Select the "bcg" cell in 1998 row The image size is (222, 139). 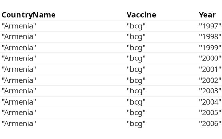[136, 36]
